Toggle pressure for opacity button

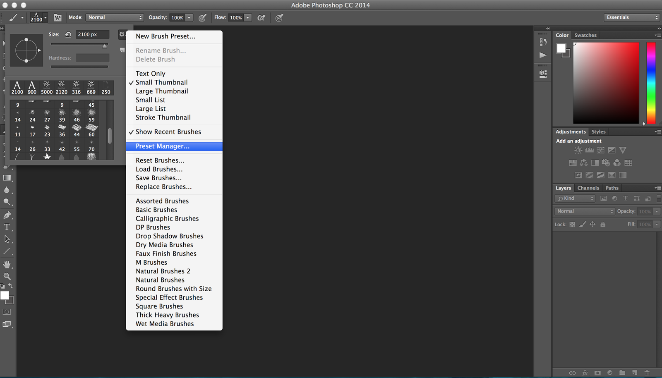point(202,18)
